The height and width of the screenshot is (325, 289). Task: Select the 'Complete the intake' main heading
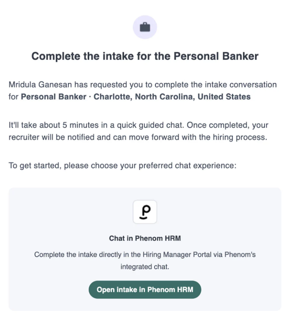pos(145,56)
